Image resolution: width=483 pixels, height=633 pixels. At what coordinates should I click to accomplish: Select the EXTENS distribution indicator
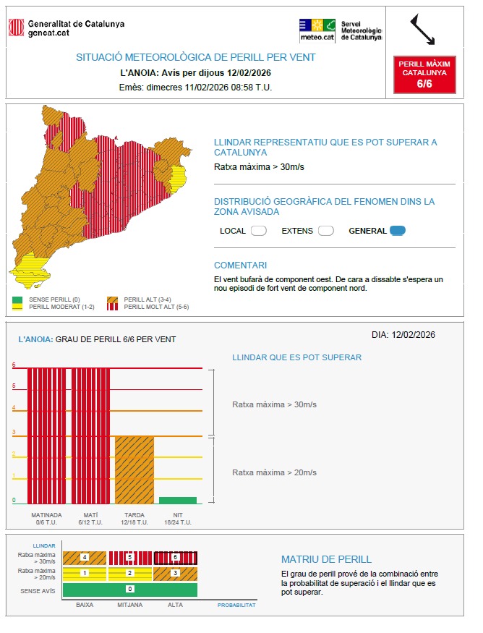click(325, 231)
